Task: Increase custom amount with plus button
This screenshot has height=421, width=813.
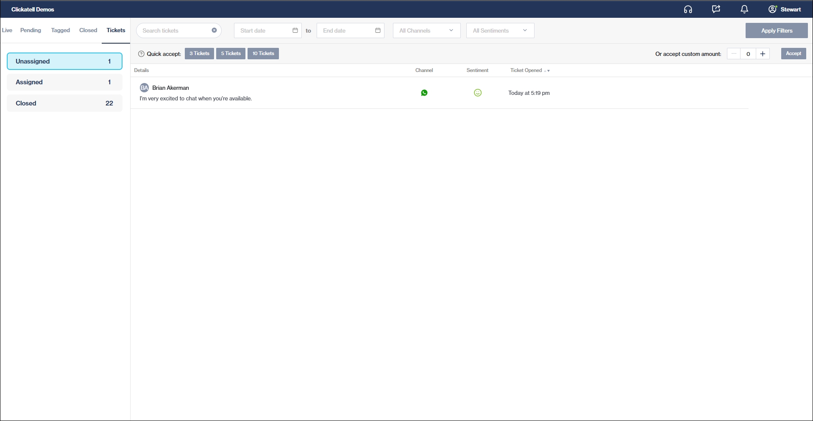Action: point(763,54)
